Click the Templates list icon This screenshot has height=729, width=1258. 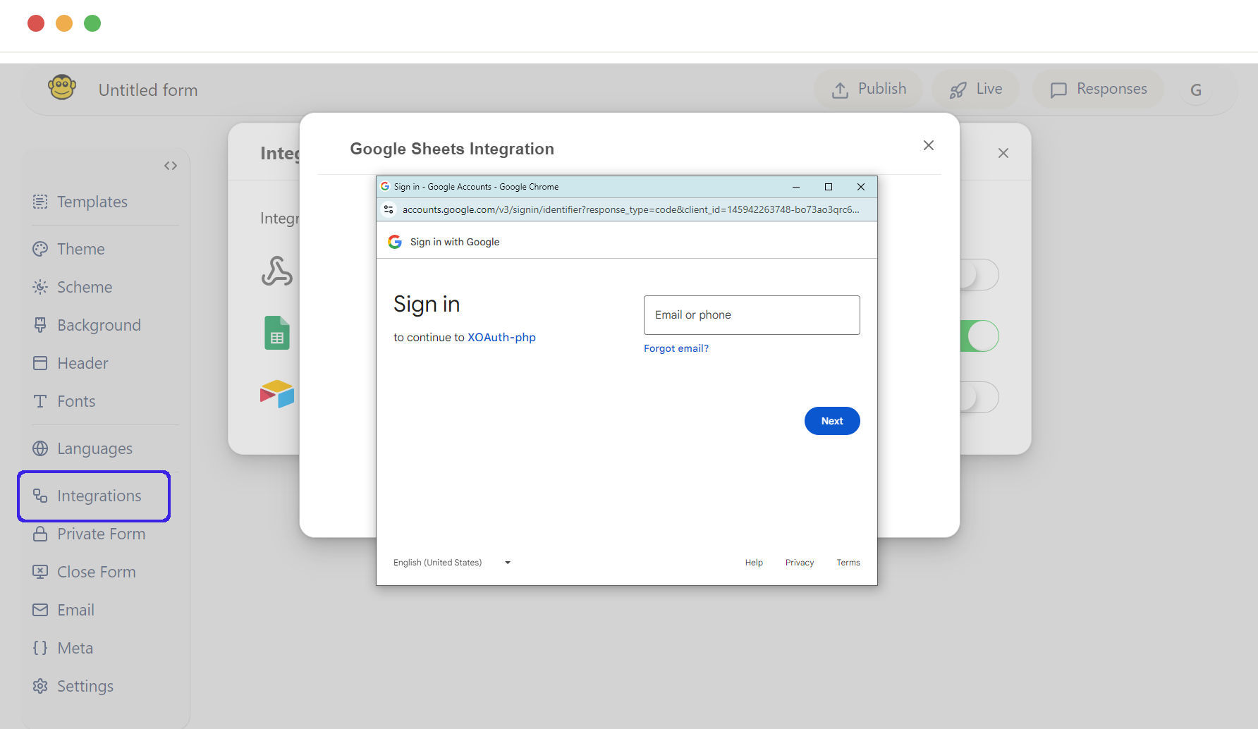click(x=40, y=202)
